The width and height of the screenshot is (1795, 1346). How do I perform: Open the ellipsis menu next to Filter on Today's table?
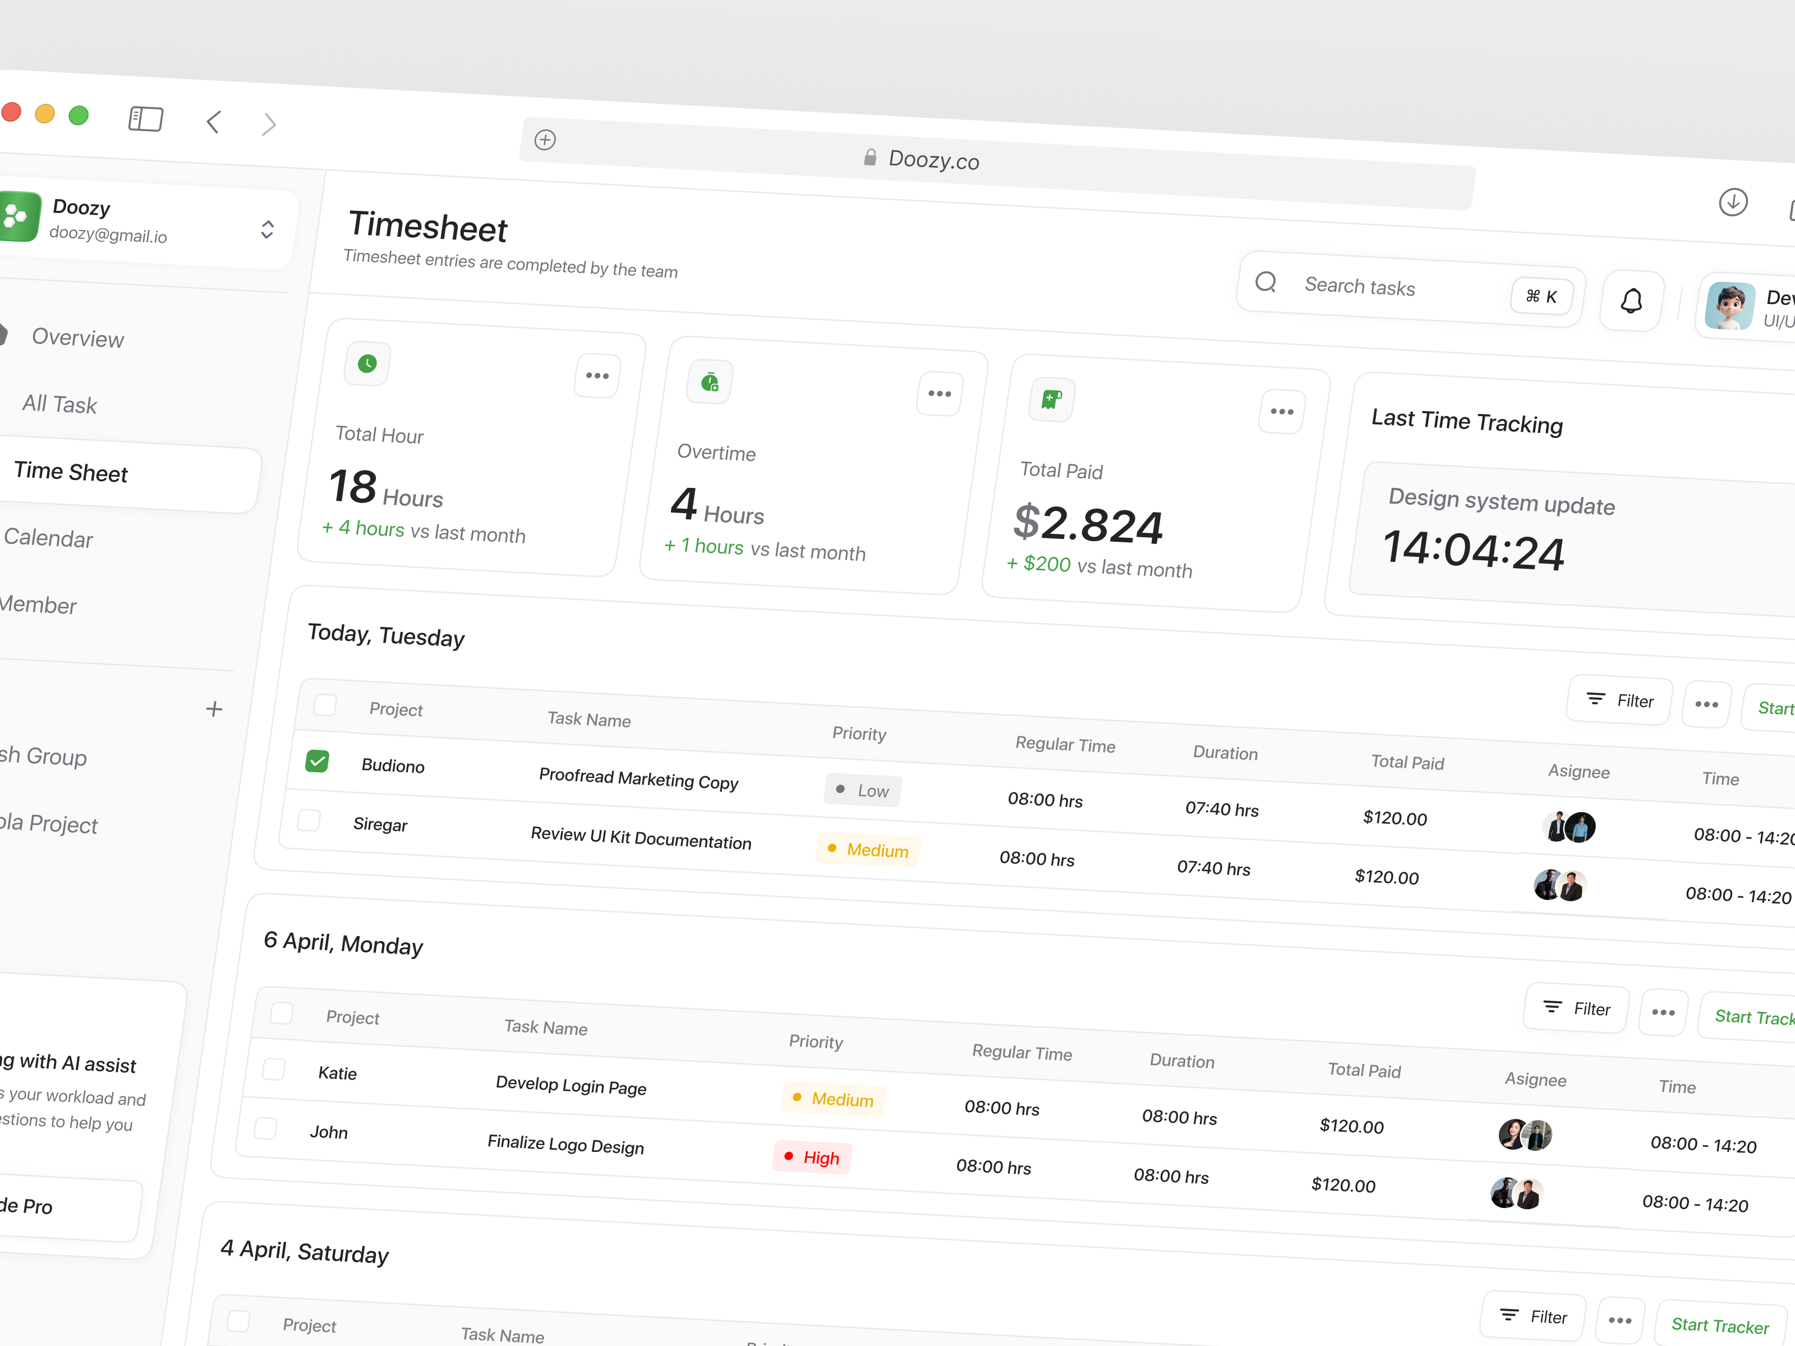pyautogui.click(x=1706, y=704)
